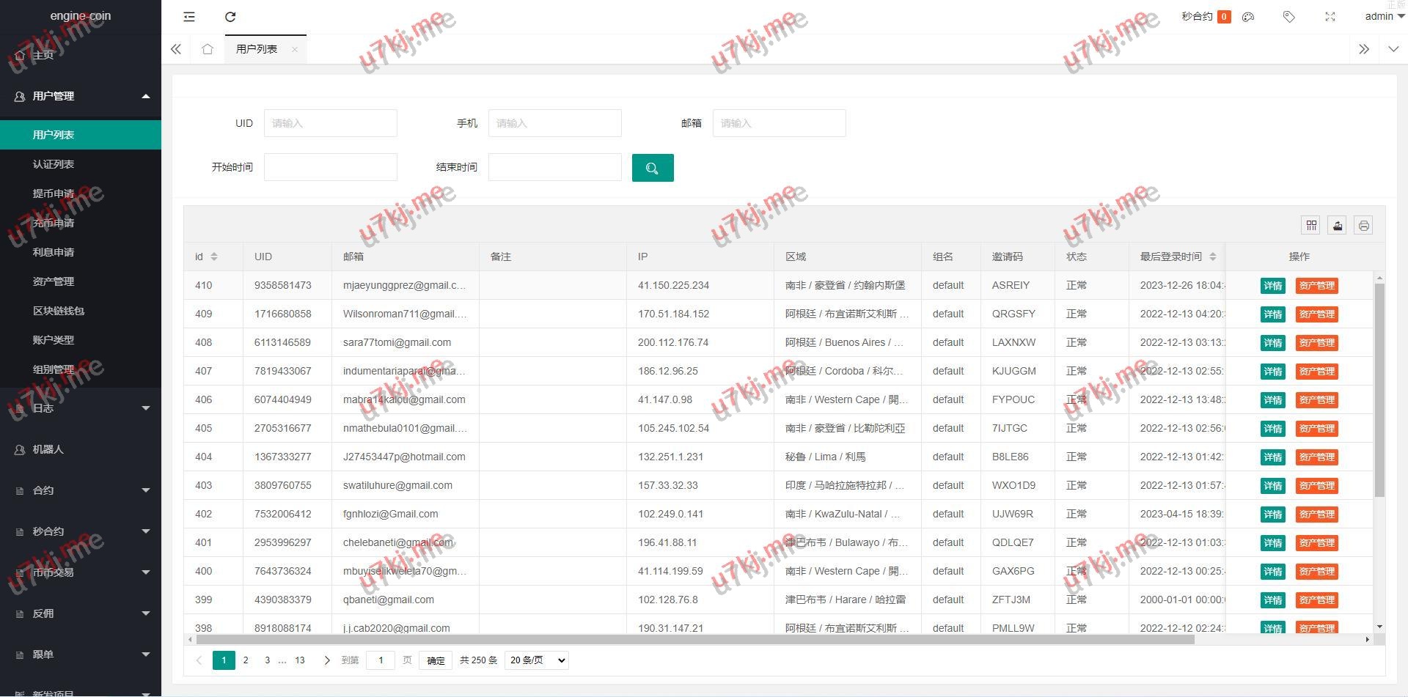Click the export table icon
This screenshot has width=1408, height=697.
pyautogui.click(x=1337, y=226)
